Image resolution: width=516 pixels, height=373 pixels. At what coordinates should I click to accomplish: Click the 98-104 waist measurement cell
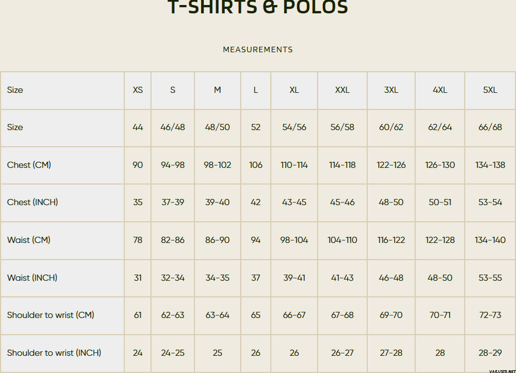tap(294, 240)
